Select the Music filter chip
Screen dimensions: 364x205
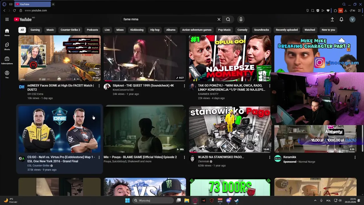[x=50, y=30]
